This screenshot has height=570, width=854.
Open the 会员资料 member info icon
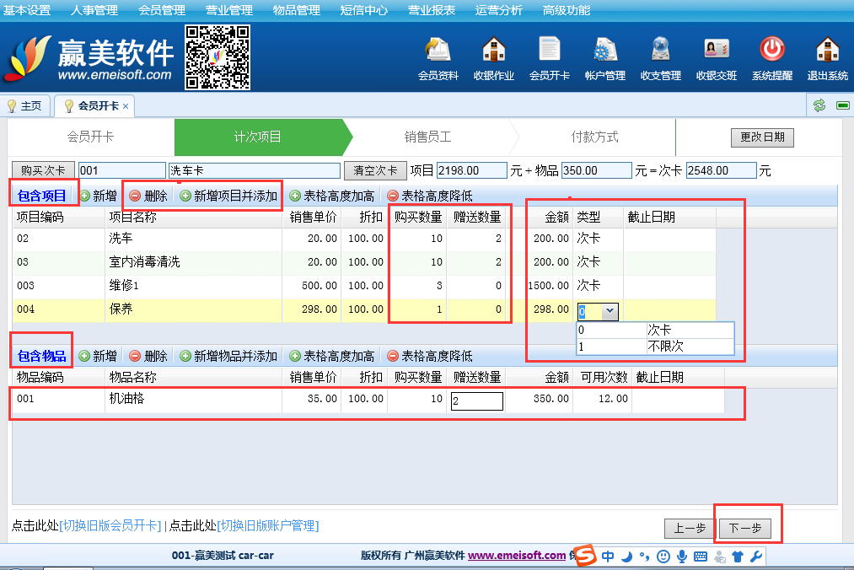438,52
